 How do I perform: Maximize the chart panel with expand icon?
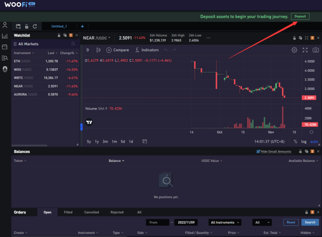click(306, 38)
